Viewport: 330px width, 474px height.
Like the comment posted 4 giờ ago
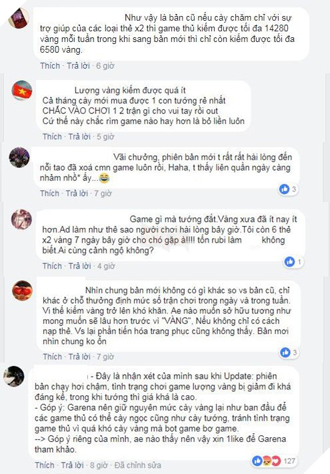pos(52,266)
